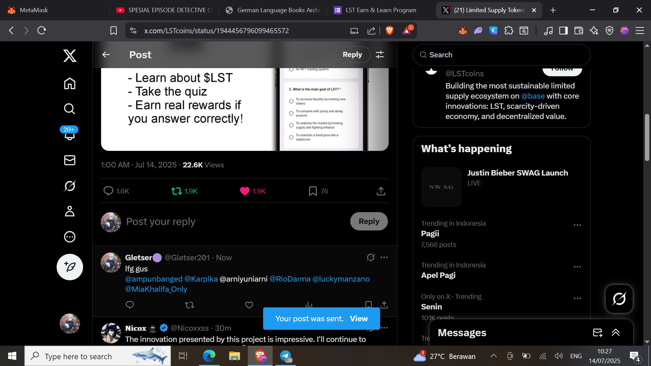Switch to SPESIAL EPISODE DETECTIVE tab

coord(164,10)
